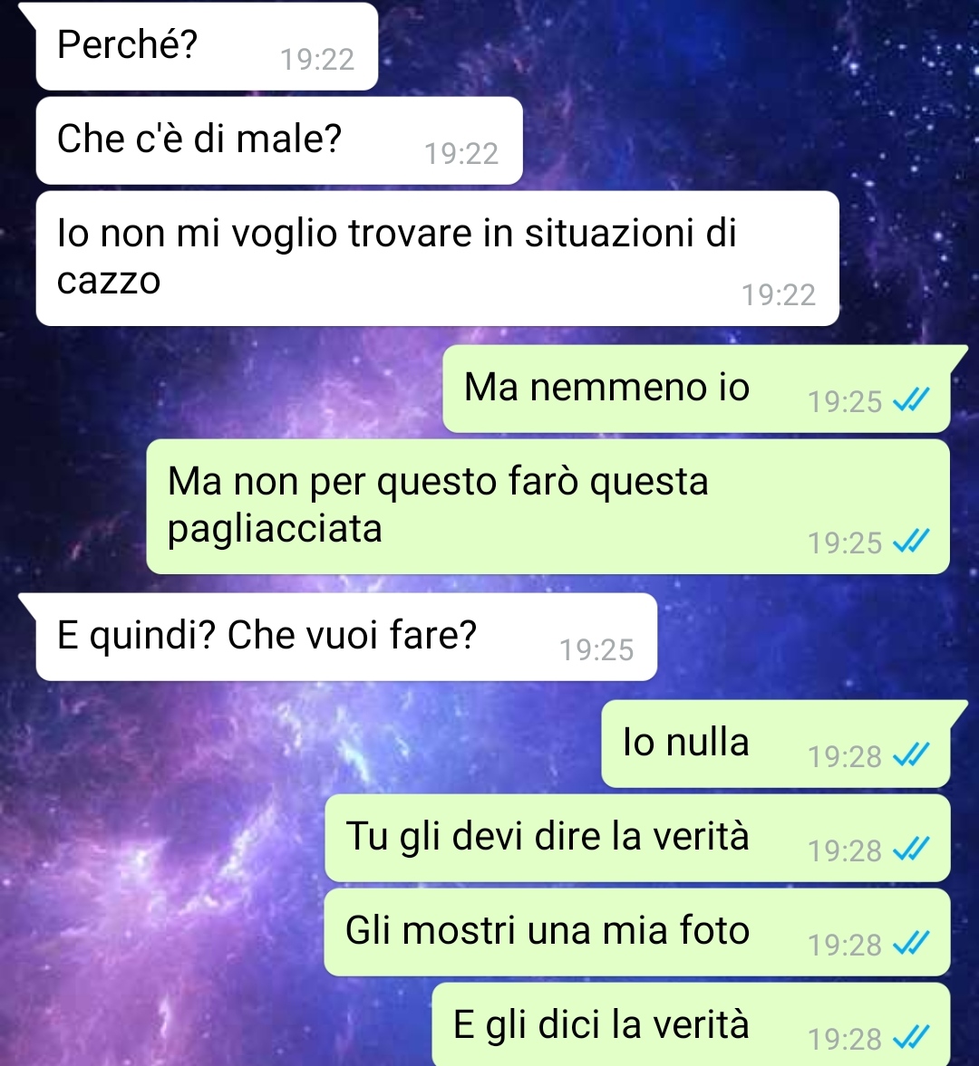Select 'Tu gli devi dire la verità' message
The width and height of the screenshot is (979, 1066).
(637, 839)
